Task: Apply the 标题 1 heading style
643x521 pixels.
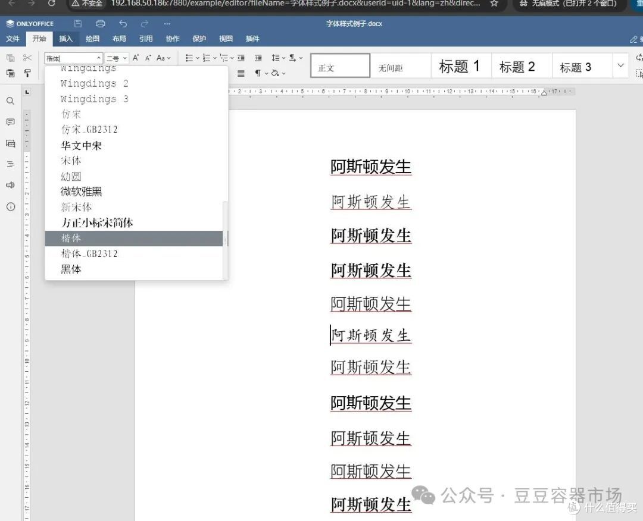Action: point(461,65)
